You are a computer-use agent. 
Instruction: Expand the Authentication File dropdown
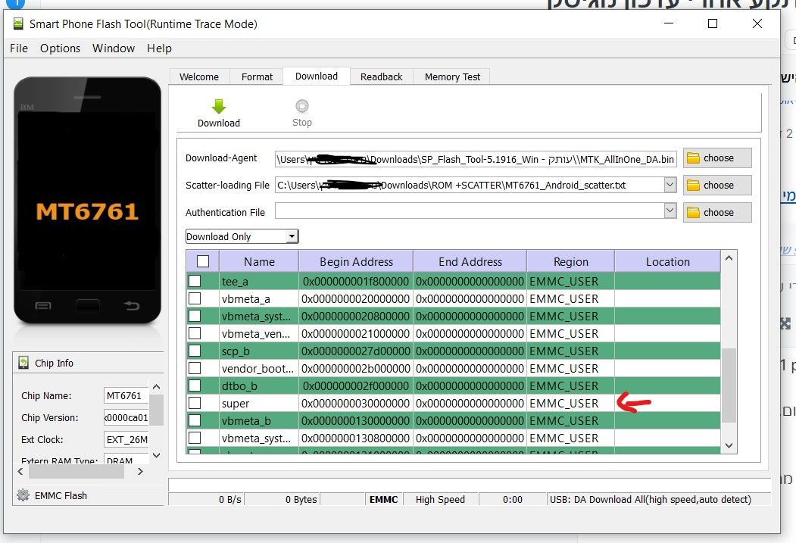pyautogui.click(x=670, y=211)
